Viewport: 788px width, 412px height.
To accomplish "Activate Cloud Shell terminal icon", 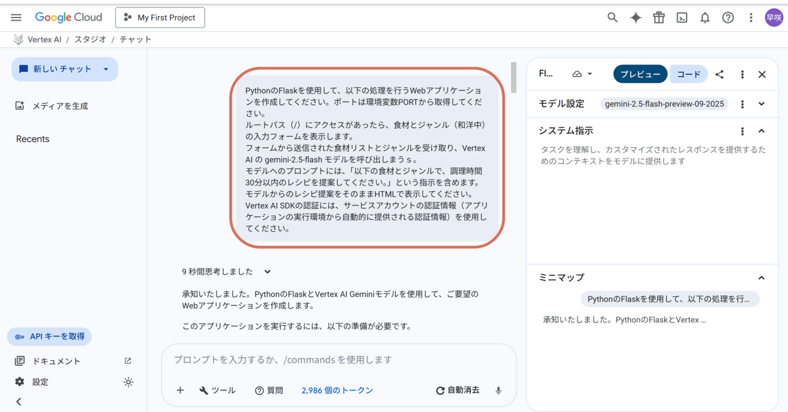I will coord(682,18).
